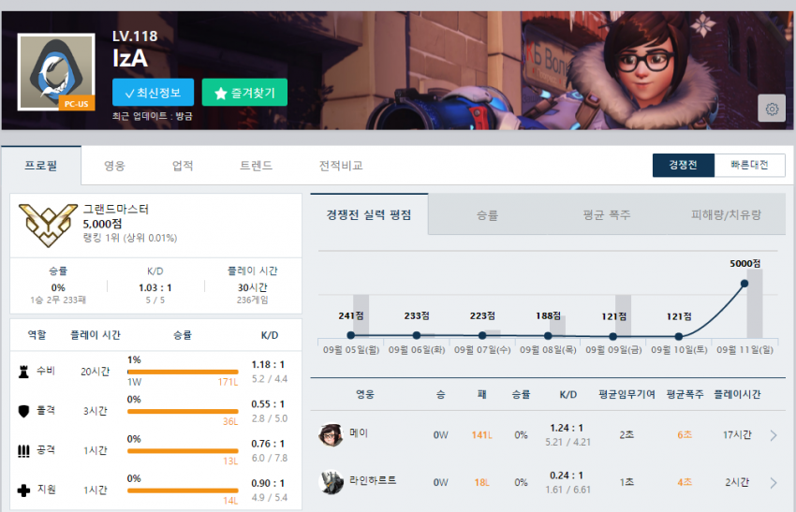796x512 pixels.
Task: Click the 223점 chart data point
Action: [x=482, y=335]
